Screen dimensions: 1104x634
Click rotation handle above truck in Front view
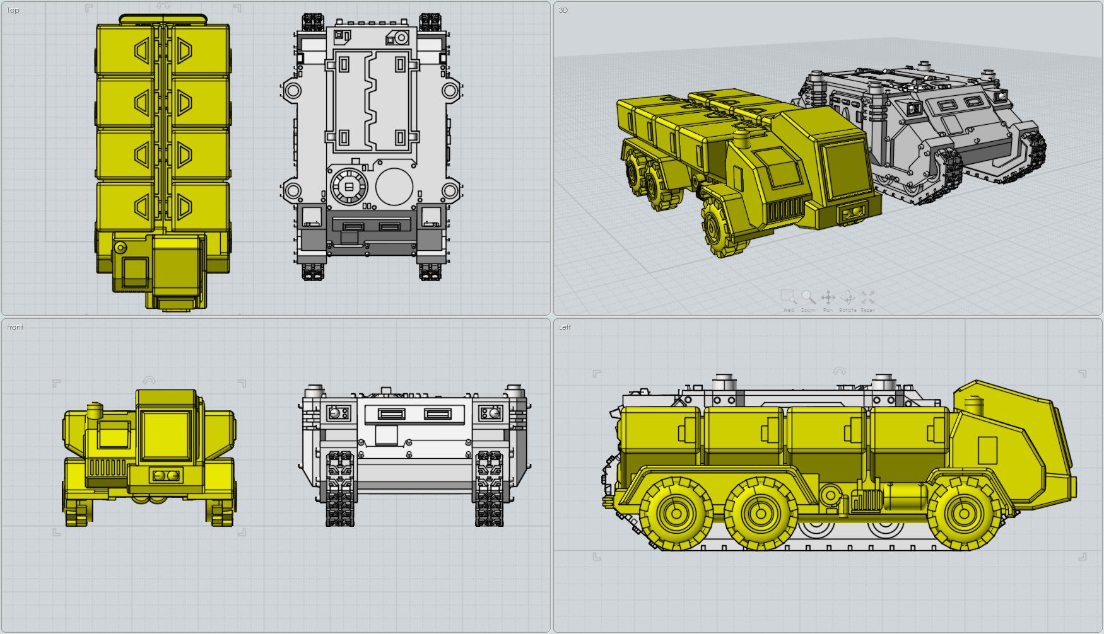(149, 381)
